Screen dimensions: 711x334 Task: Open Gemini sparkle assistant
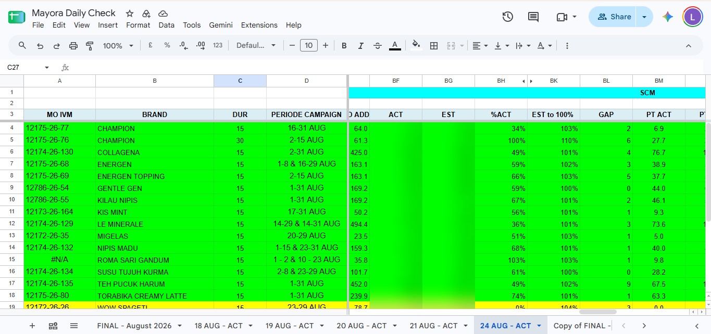[668, 17]
